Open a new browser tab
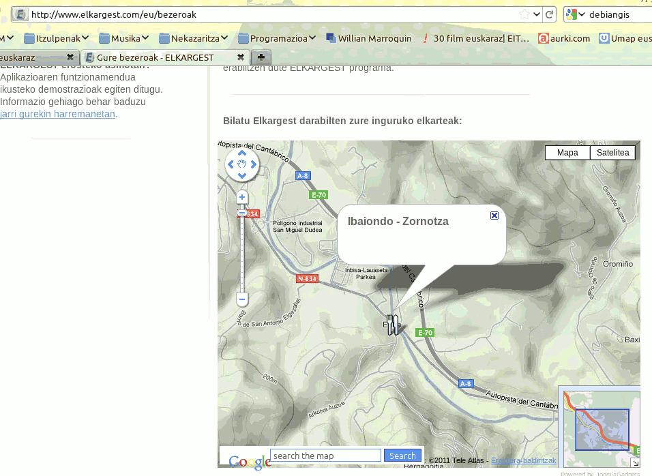The image size is (652, 476). tap(261, 57)
